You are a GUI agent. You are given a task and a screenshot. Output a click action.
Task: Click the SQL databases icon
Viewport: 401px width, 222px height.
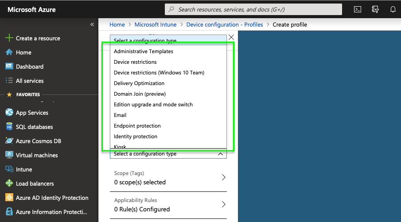click(x=9, y=126)
